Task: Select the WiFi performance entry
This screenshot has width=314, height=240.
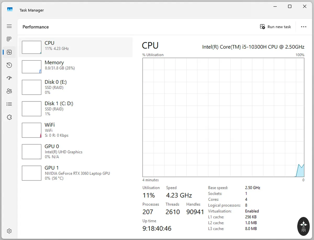Action: pyautogui.click(x=76, y=130)
